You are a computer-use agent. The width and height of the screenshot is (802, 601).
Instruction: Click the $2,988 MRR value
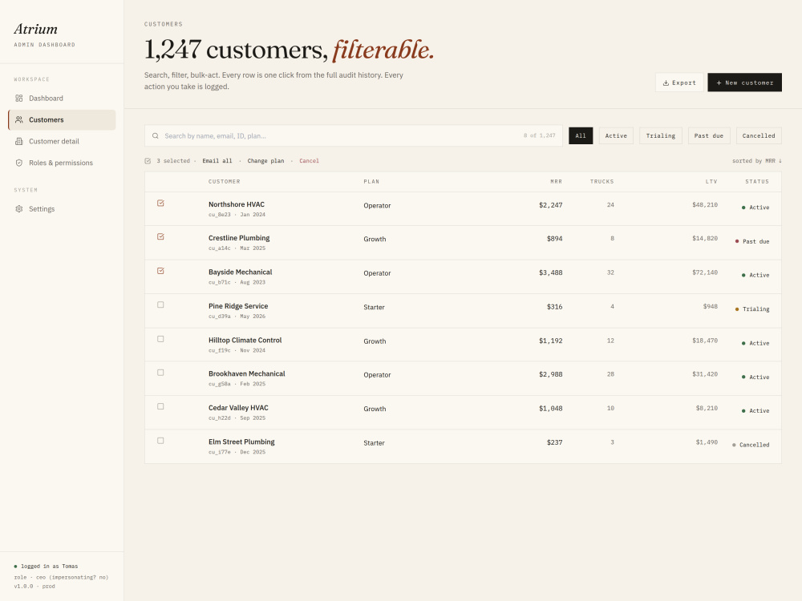click(x=550, y=374)
